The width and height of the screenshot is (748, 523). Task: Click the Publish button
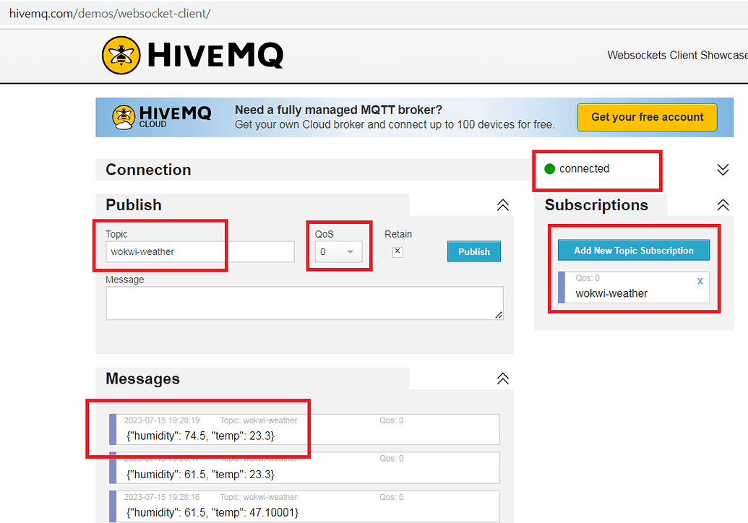tap(473, 251)
